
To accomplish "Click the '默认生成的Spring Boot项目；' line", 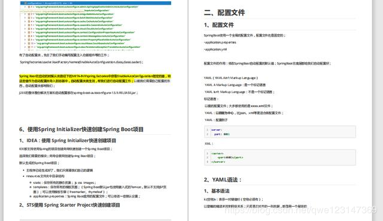I will [39, 163].
